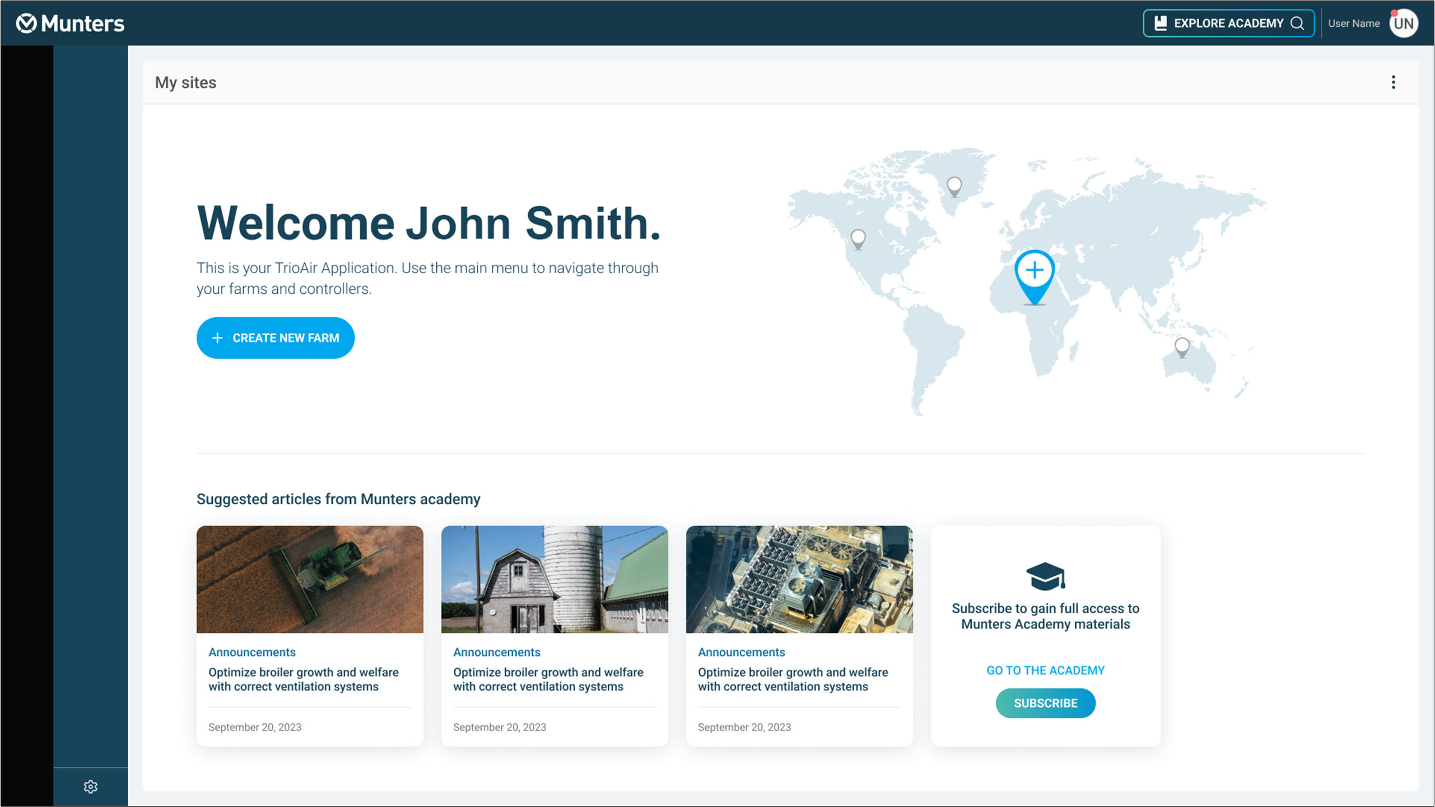The height and width of the screenshot is (807, 1435).
Task: Click the first article's Announcements label
Action: coord(251,652)
